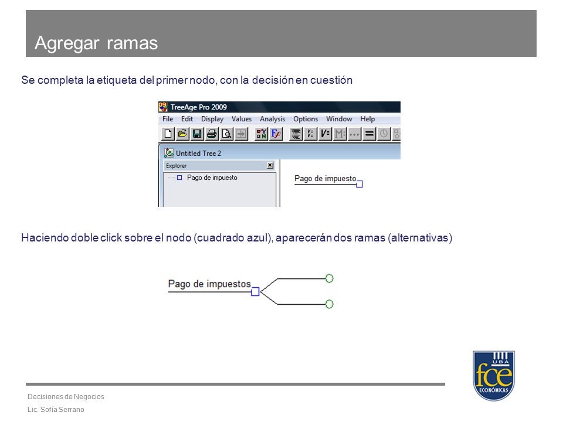
Task: Click blue square icon in Explorer tree
Action: tap(179, 178)
